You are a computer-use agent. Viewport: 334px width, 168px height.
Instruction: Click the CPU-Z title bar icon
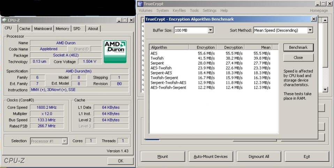(x=4, y=20)
